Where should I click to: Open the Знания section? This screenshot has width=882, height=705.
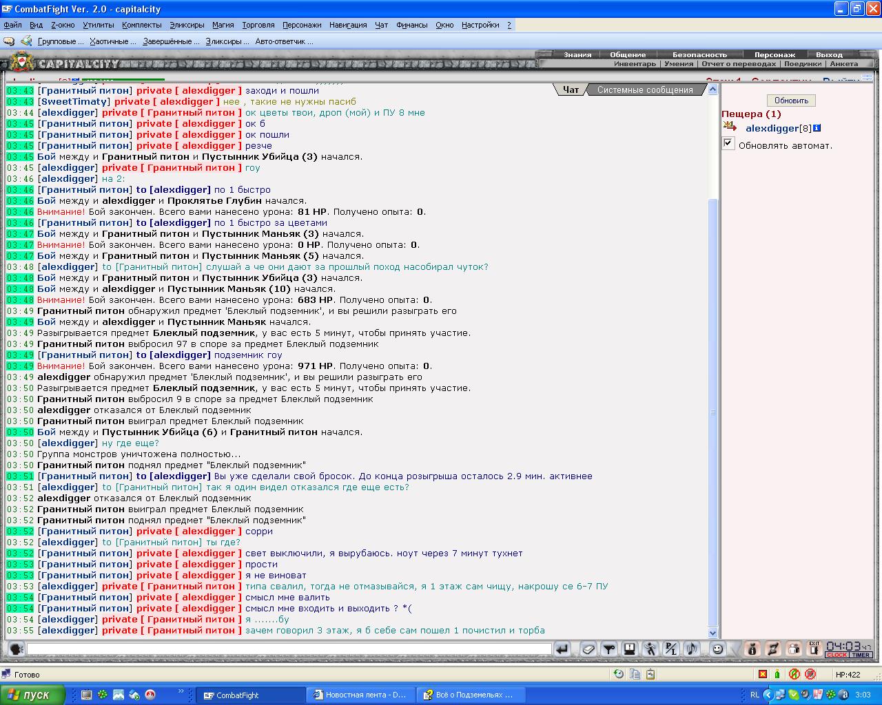pos(577,54)
